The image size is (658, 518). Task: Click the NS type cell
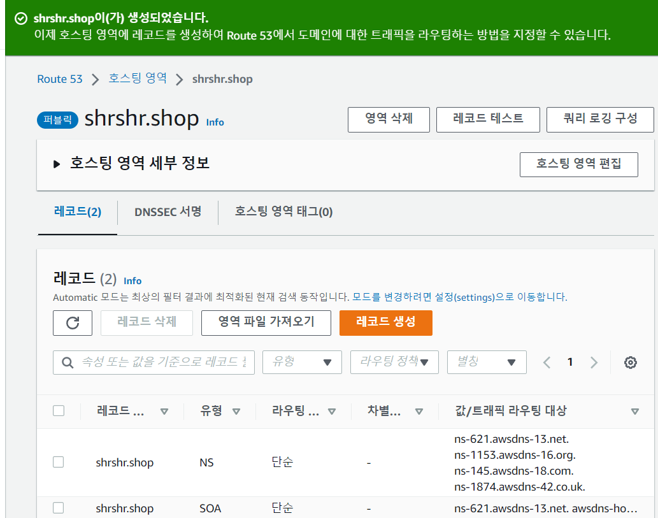click(x=206, y=463)
